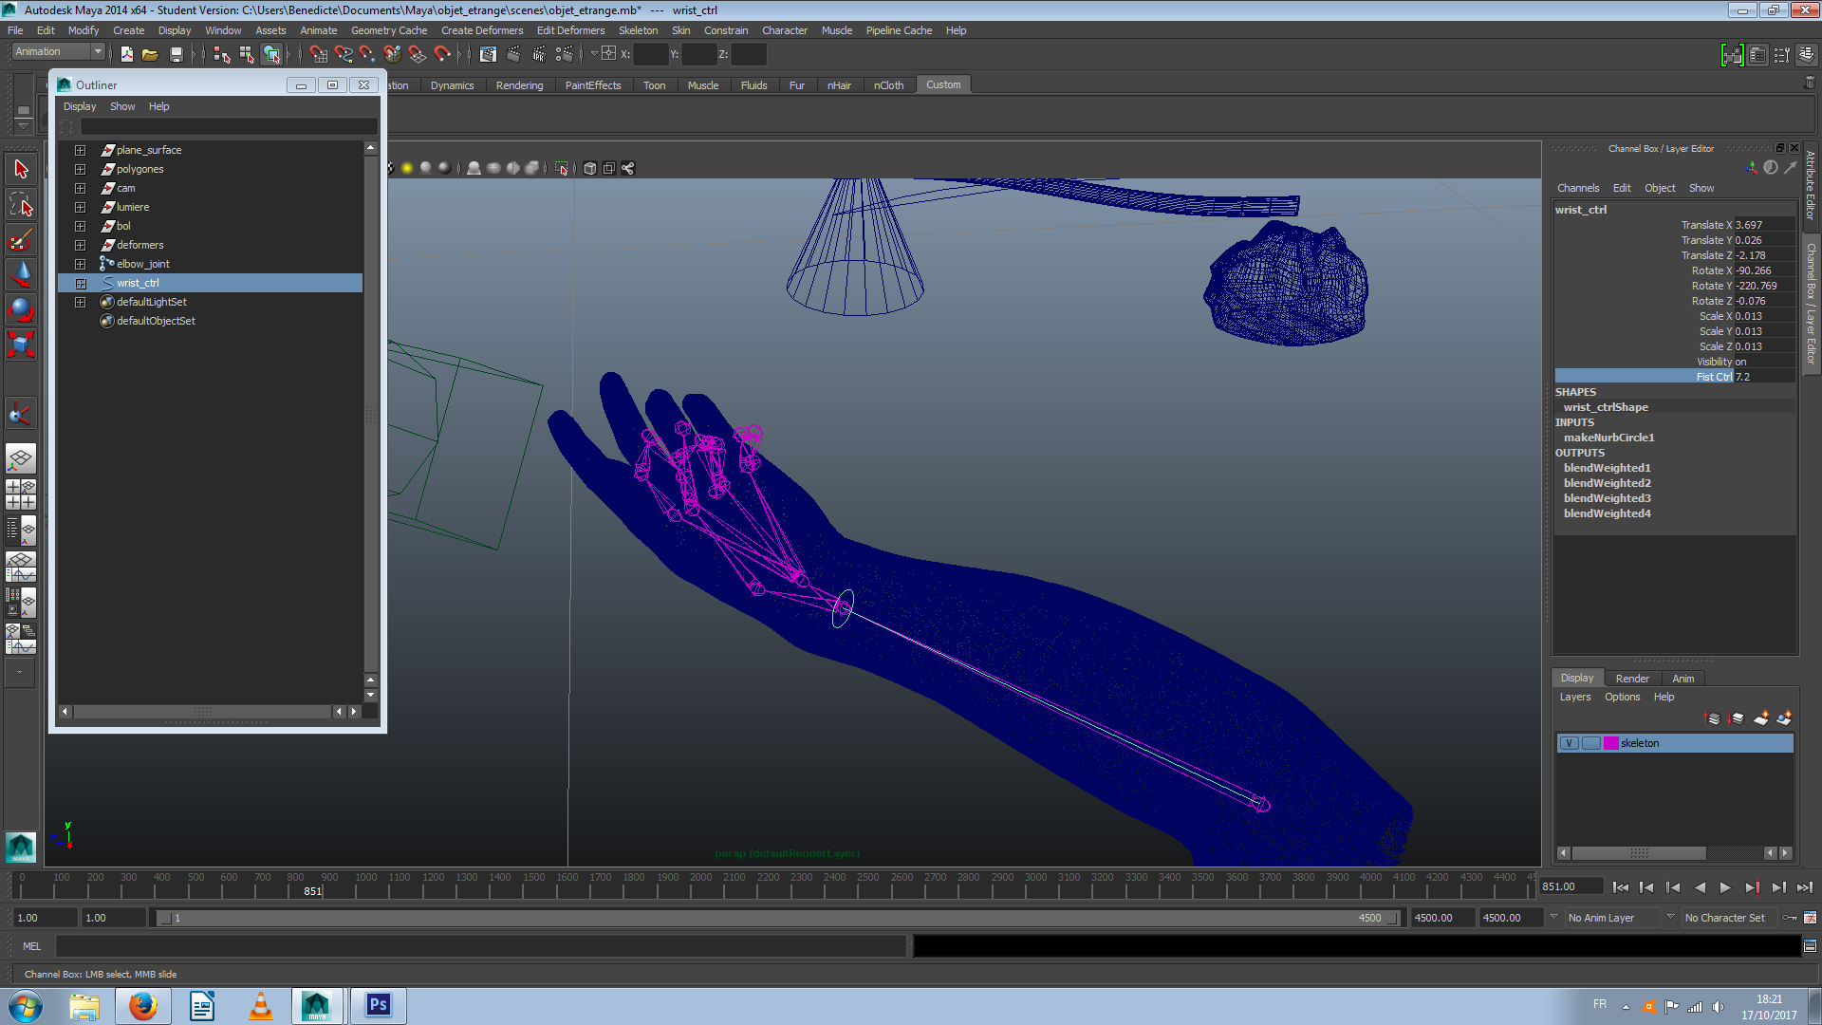The image size is (1822, 1025).
Task: Toggle visibility of the skeleton layer
Action: pos(1569,743)
